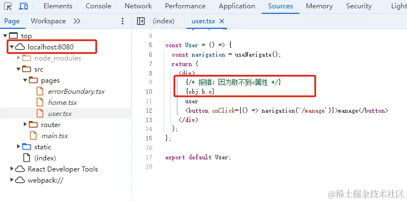Click the user.tsx file icon in tree
The height and width of the screenshot is (202, 407).
tap(40, 113)
